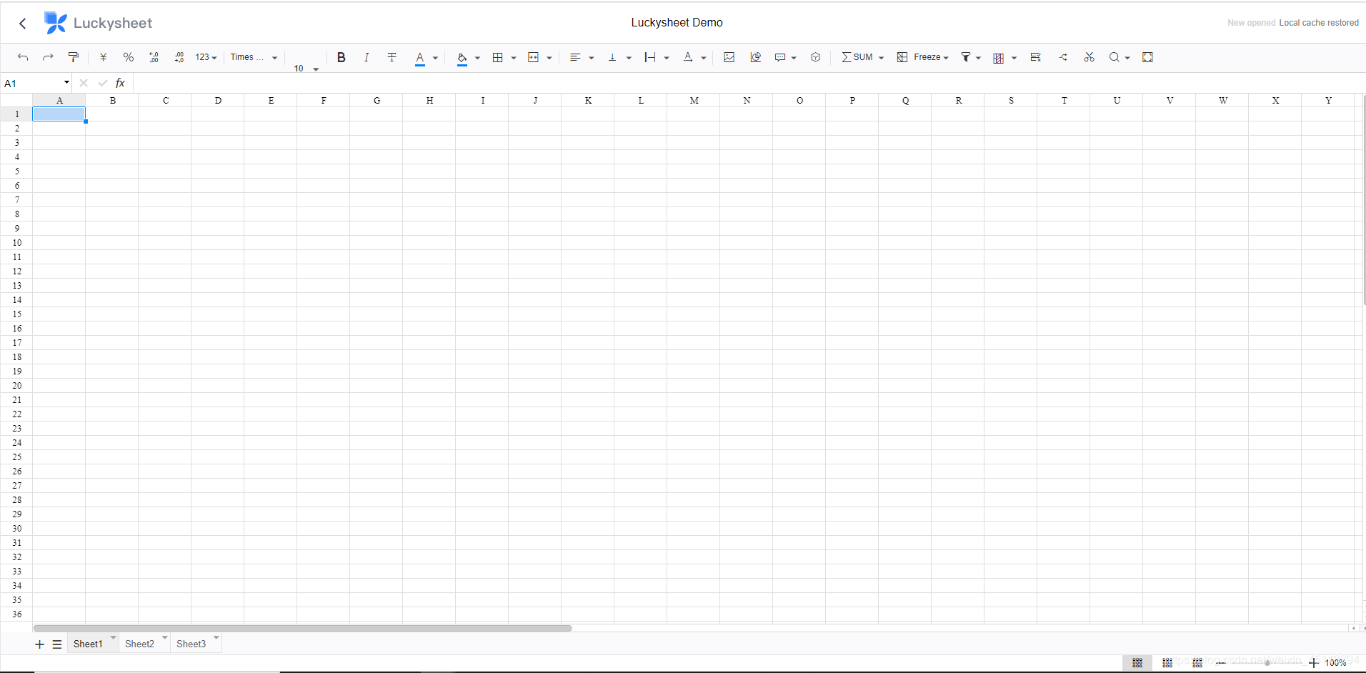This screenshot has width=1366, height=673.
Task: Apply borders with the border grid icon
Action: [498, 57]
